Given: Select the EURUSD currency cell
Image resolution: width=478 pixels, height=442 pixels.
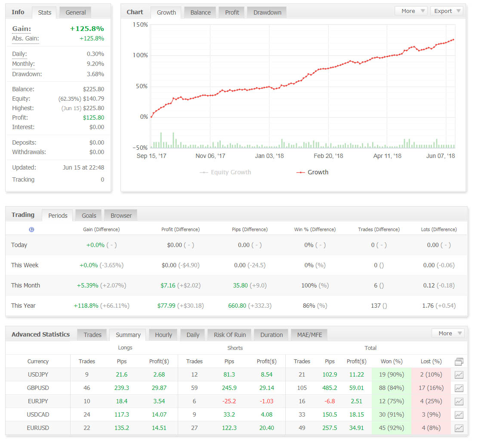Looking at the screenshot, I should 38,428.
